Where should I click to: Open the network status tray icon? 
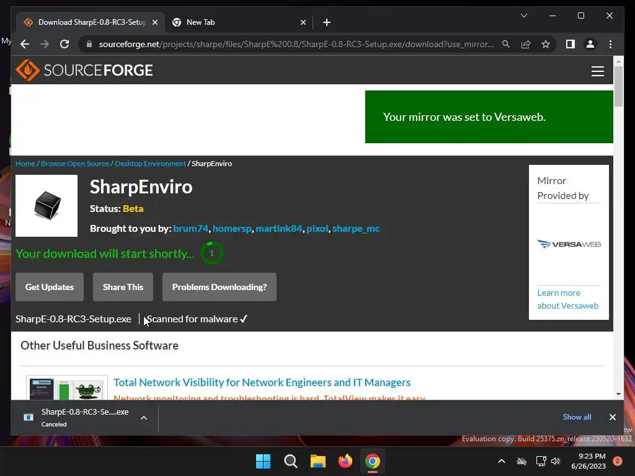point(541,461)
